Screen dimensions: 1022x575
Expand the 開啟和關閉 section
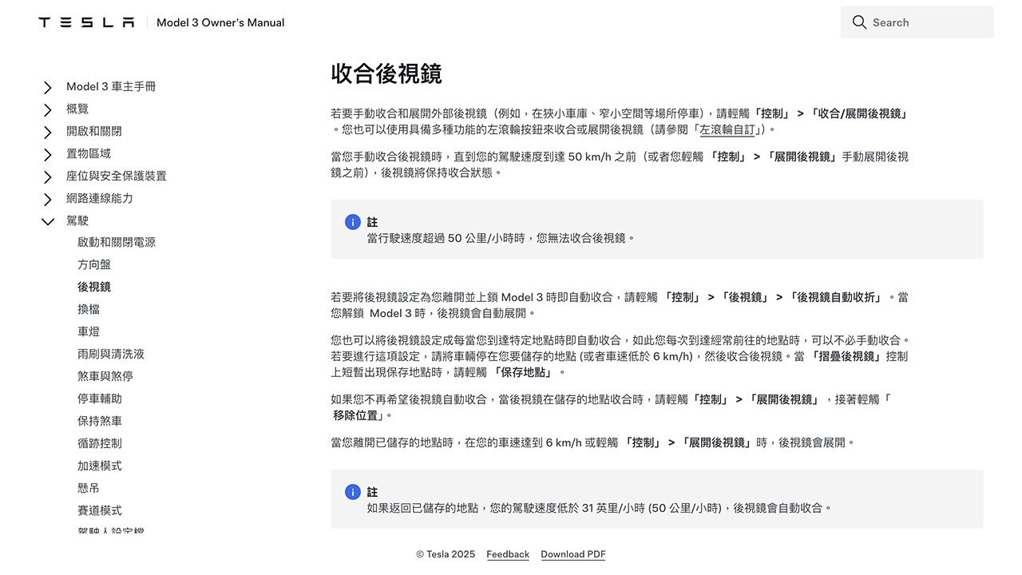click(x=48, y=132)
